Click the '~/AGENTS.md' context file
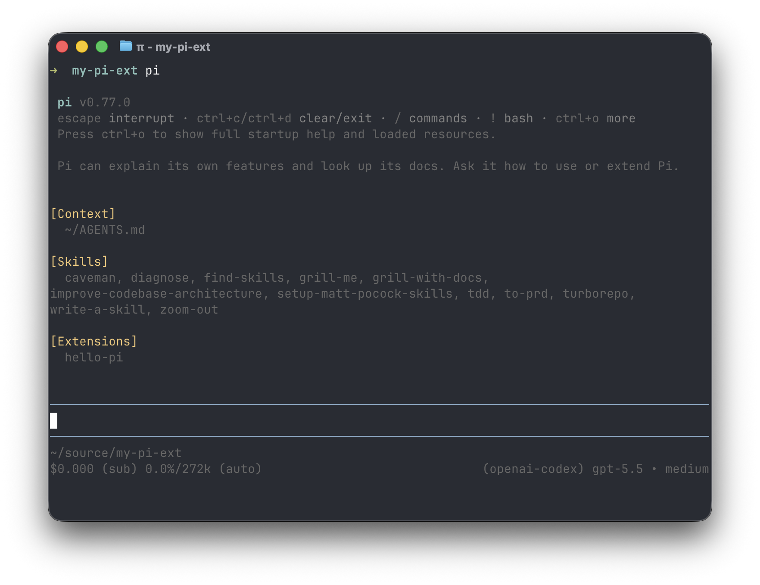The height and width of the screenshot is (585, 760). pos(105,230)
